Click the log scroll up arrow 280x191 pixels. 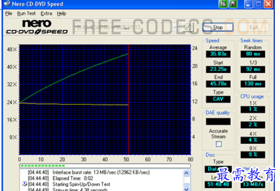[186, 173]
